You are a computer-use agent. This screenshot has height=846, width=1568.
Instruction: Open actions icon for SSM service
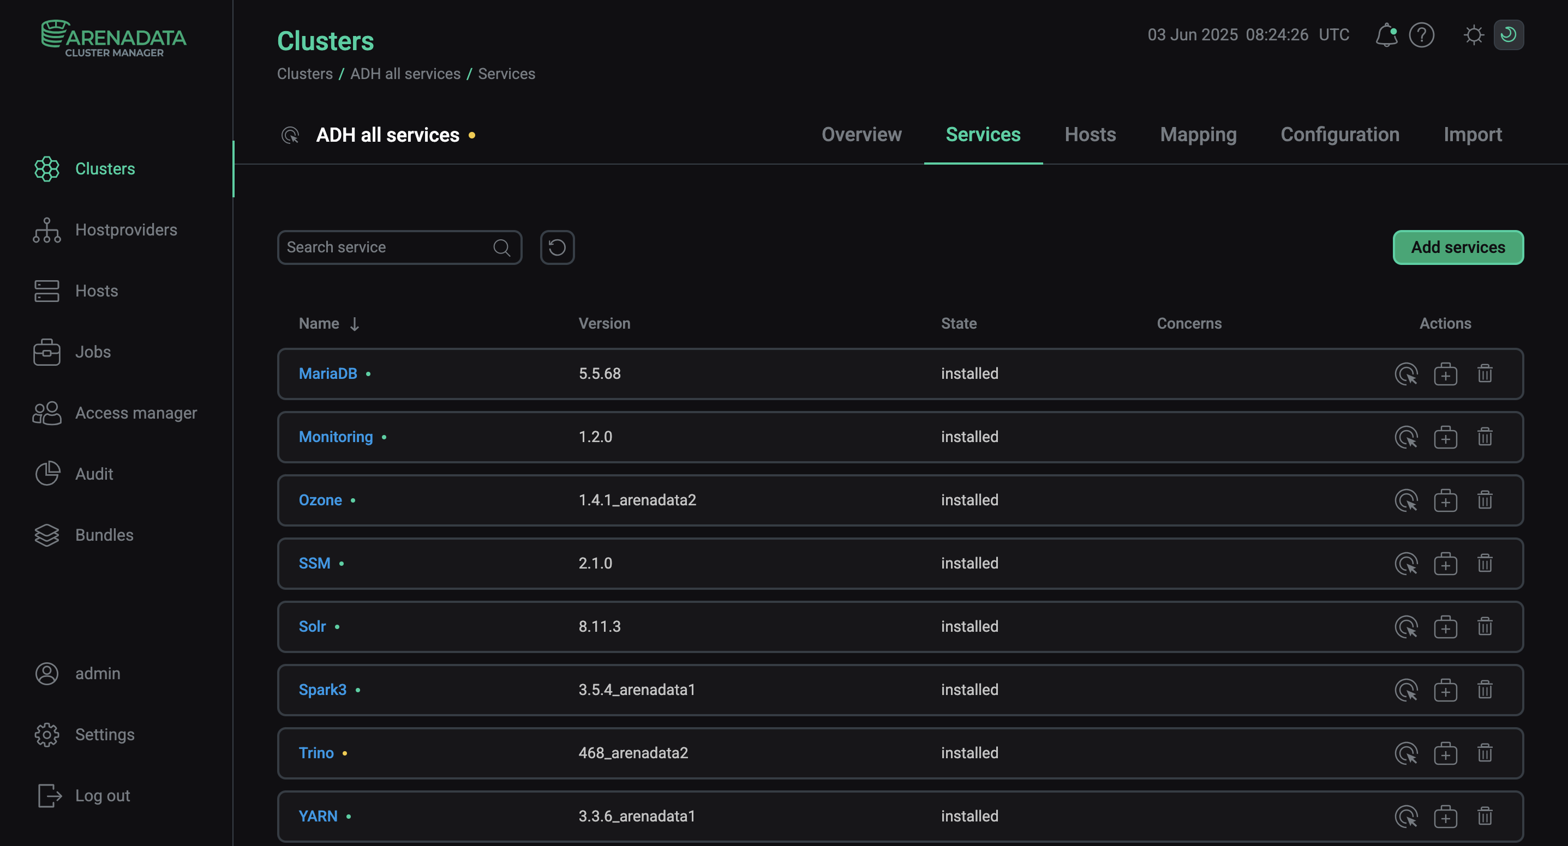pos(1406,563)
